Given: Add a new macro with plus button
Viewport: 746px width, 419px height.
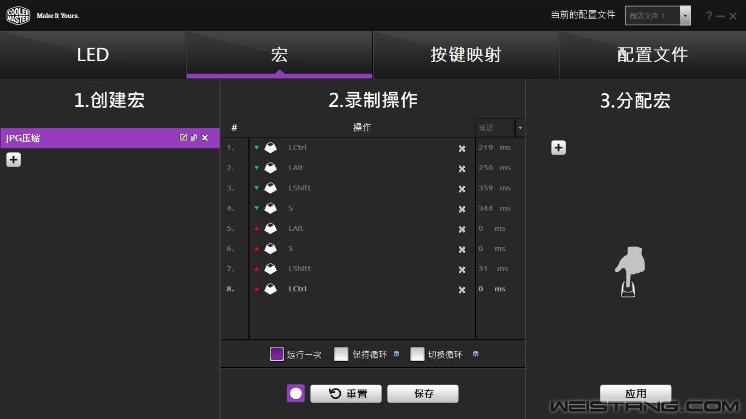Looking at the screenshot, I should point(14,160).
